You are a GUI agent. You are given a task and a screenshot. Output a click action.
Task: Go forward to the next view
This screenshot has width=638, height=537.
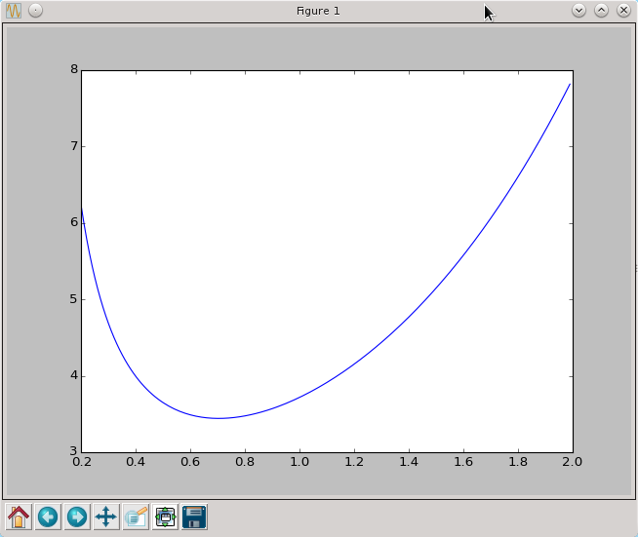point(77,517)
